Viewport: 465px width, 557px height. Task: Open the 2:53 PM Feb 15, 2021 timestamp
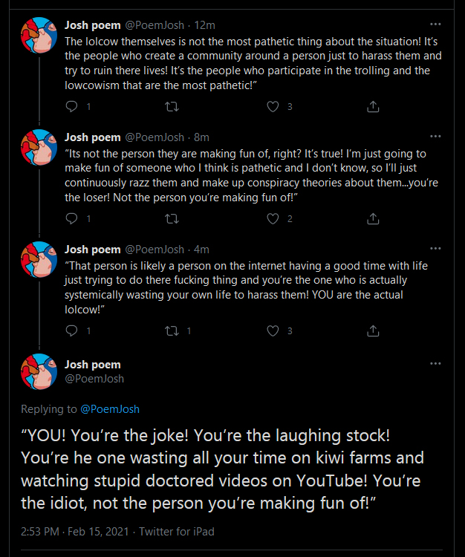tap(74, 532)
